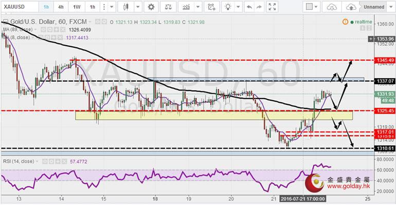Open chart properties gear icon

coord(151,7)
